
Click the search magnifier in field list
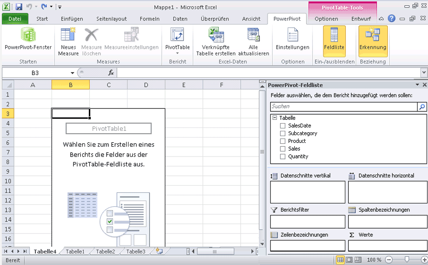(x=422, y=106)
